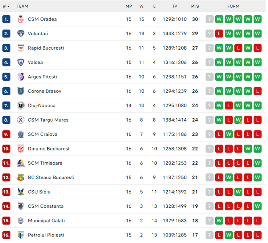This screenshot has height=243, width=268.
Task: Open the SCM Timisoara team link
Action: (45, 163)
